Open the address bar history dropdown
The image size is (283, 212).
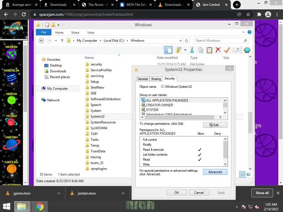(x=180, y=41)
